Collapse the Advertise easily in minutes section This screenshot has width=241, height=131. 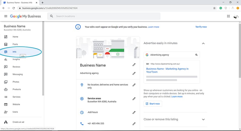203,44
